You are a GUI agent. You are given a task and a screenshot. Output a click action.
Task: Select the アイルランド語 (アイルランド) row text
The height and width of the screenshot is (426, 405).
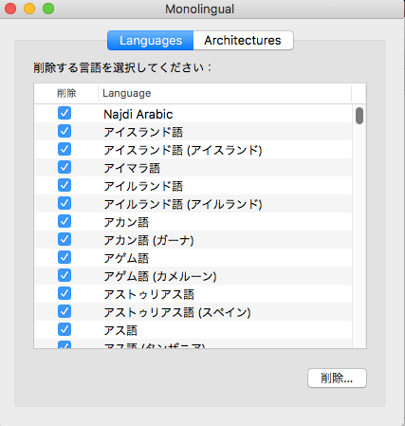click(183, 204)
